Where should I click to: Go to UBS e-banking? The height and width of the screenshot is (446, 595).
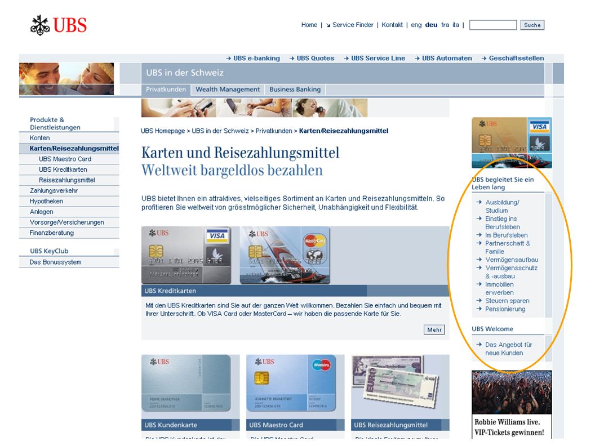256,59
